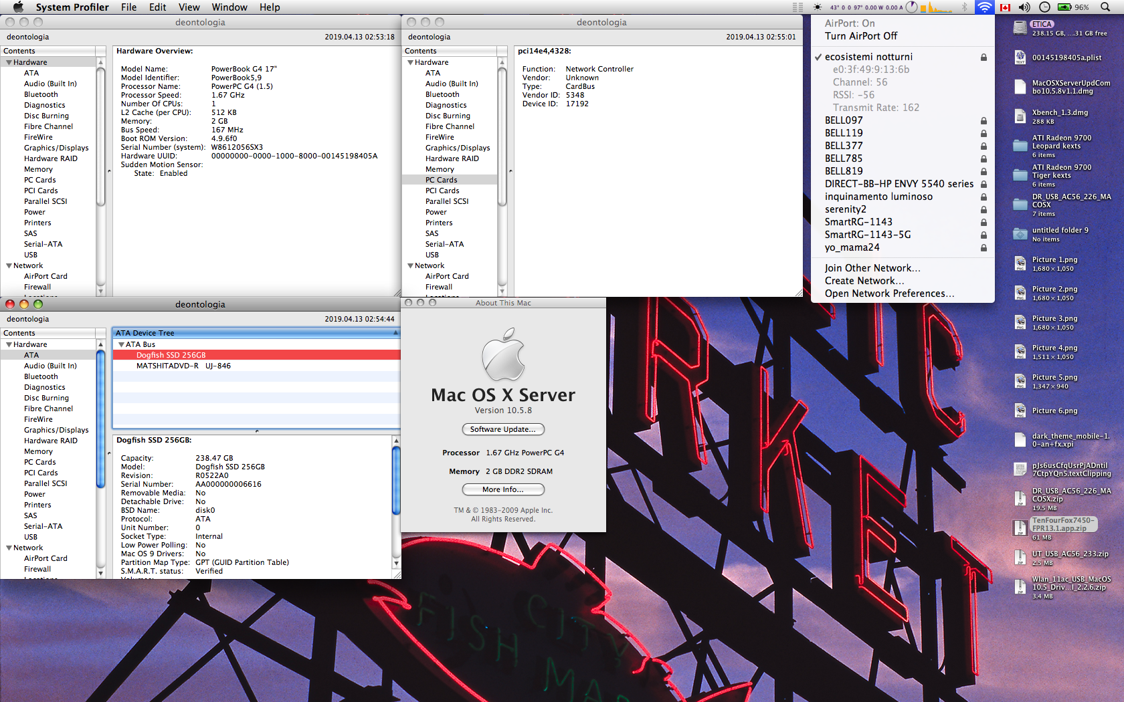The height and width of the screenshot is (702, 1124).
Task: Collapse Hardware tree in top-right profiler window
Action: pos(410,62)
